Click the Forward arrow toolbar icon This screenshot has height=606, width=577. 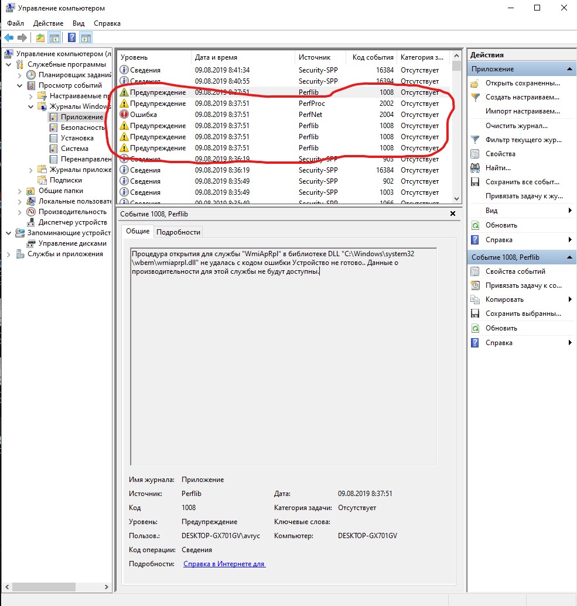(22, 38)
